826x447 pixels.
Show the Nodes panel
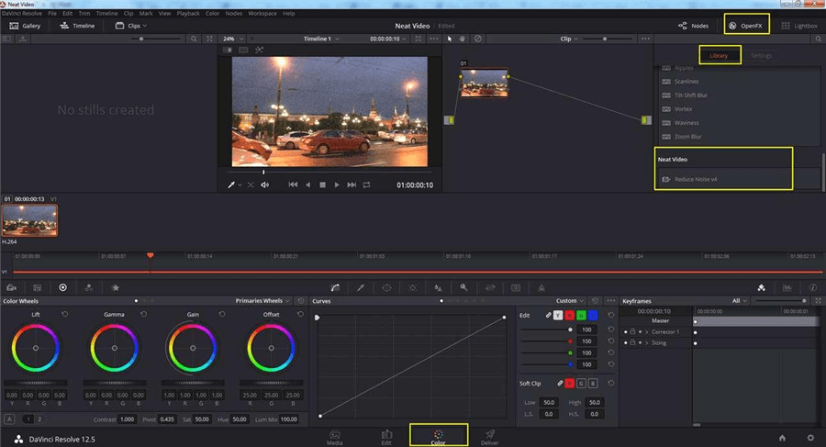coord(692,26)
